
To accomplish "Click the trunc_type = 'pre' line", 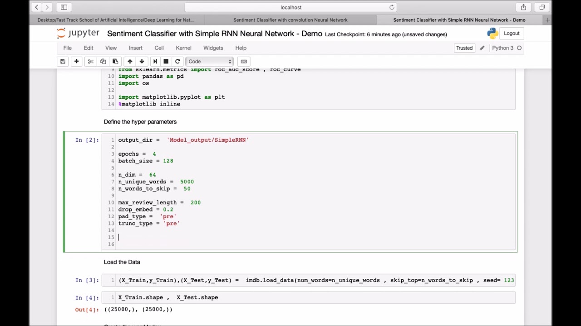I will point(149,224).
